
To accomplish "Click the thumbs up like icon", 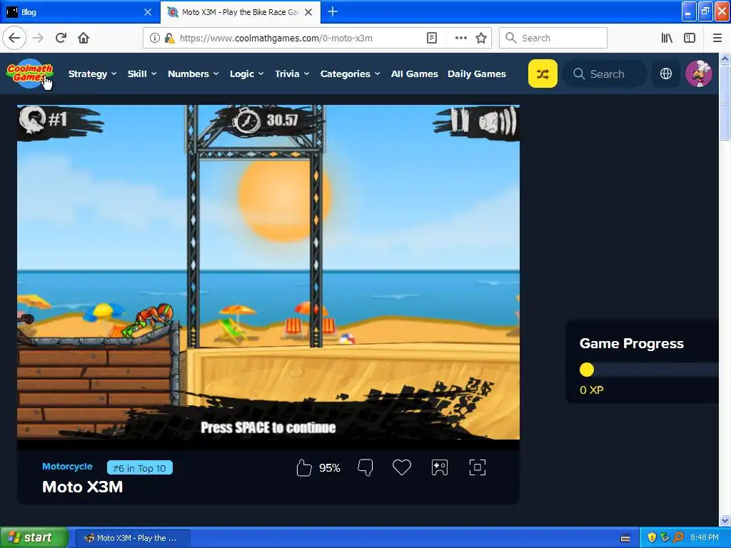I will [304, 467].
